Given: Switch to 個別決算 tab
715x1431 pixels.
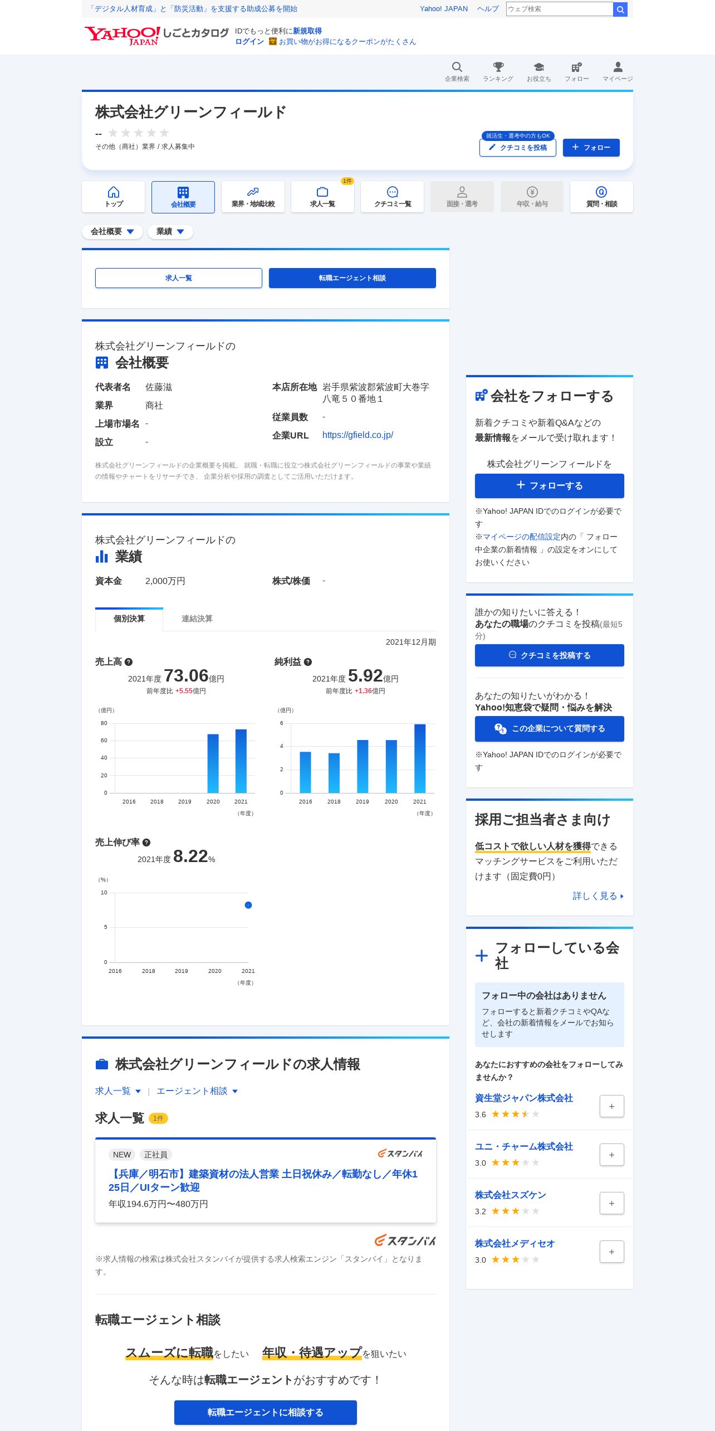Looking at the screenshot, I should [129, 619].
